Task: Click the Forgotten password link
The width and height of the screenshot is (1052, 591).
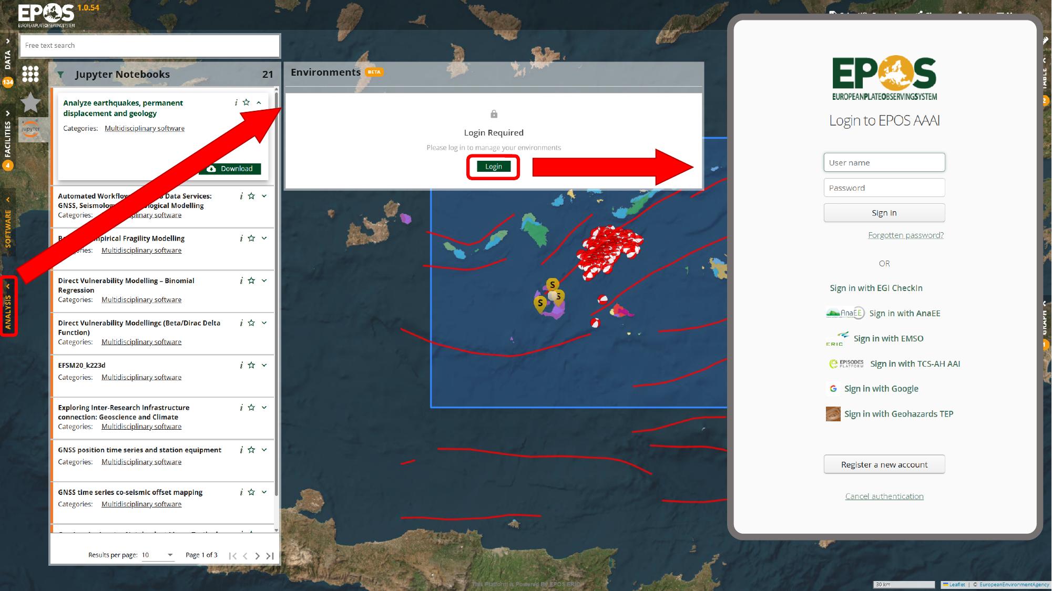Action: pyautogui.click(x=905, y=235)
